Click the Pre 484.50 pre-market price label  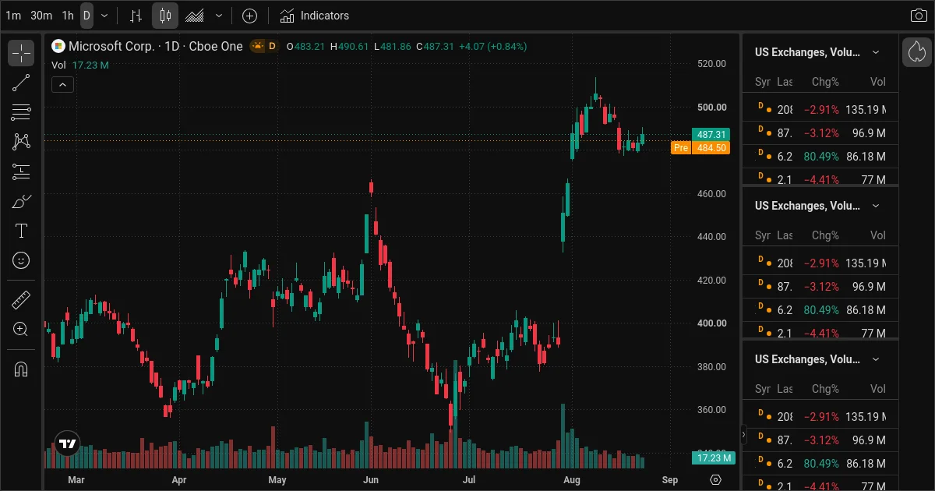(700, 148)
